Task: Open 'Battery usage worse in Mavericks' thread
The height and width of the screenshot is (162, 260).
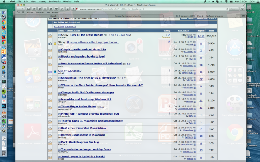Action: tap(83, 135)
